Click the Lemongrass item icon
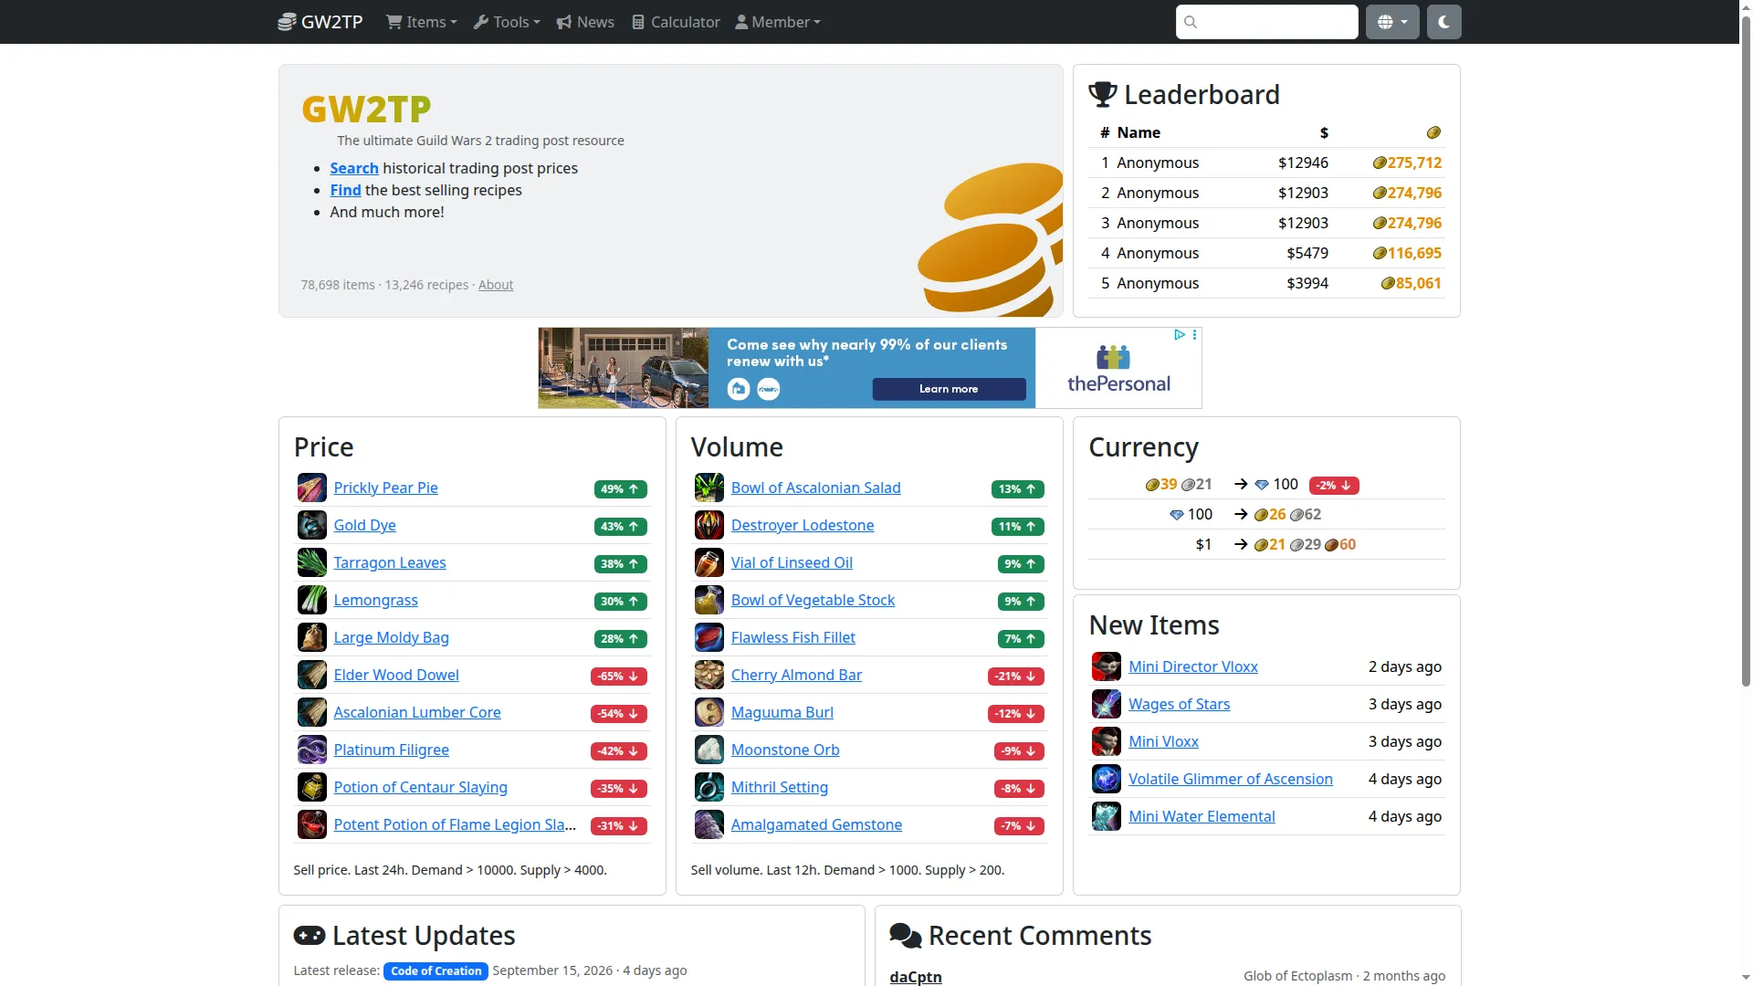 pos(311,600)
